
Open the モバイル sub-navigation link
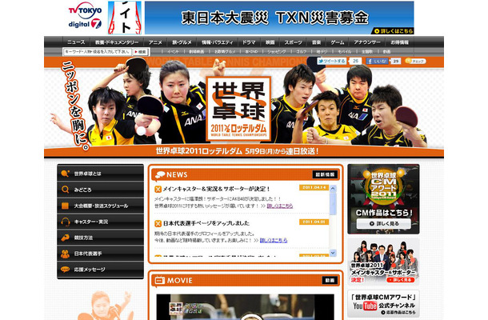click(x=345, y=52)
